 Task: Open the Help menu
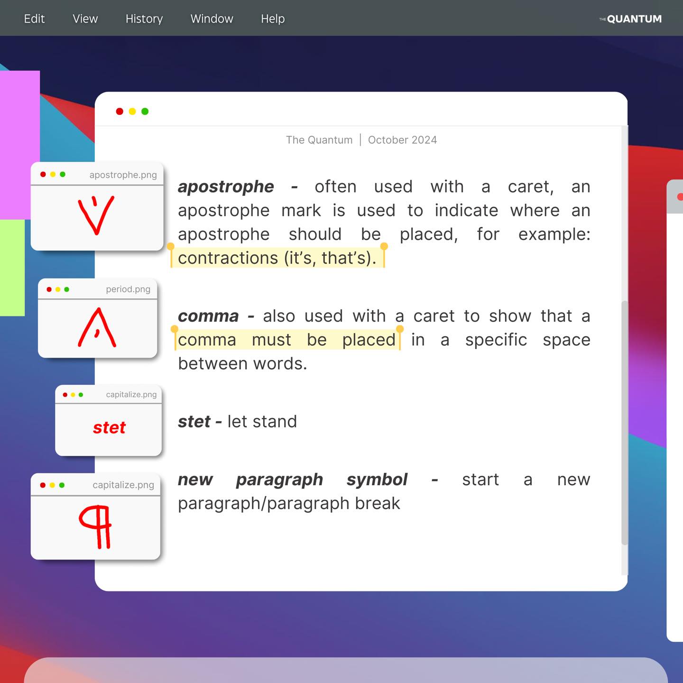[273, 18]
